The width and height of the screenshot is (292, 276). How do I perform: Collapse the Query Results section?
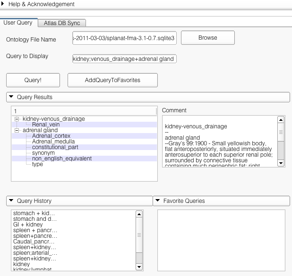(x=12, y=97)
